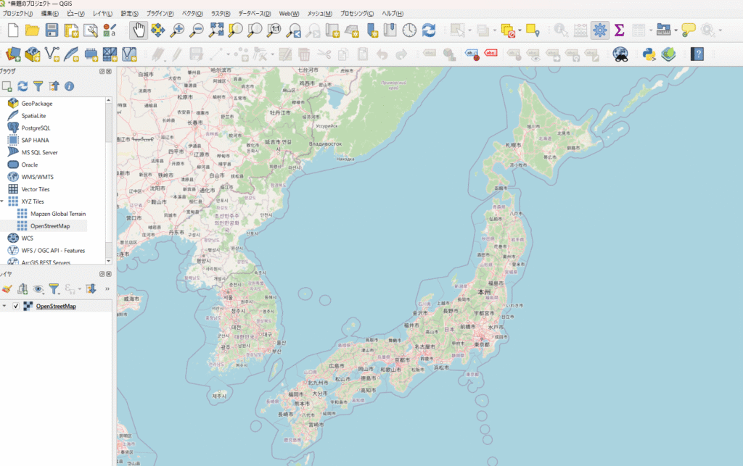Zoom to the last extent

pyautogui.click(x=294, y=30)
